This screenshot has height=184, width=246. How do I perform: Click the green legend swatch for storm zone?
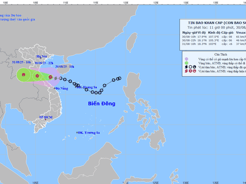click(187, 63)
